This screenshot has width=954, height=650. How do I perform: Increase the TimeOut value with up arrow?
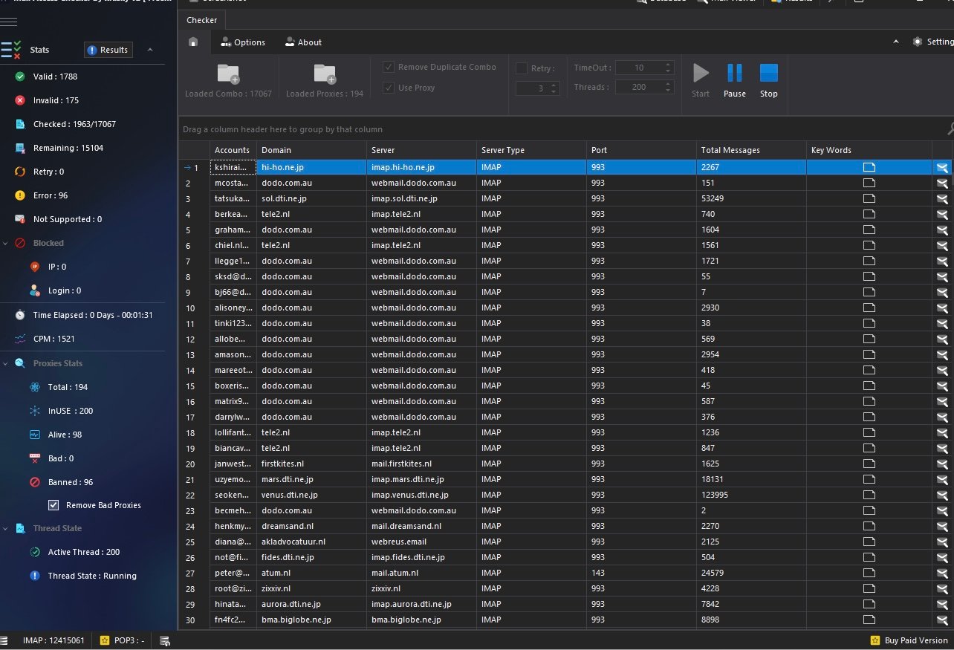668,65
